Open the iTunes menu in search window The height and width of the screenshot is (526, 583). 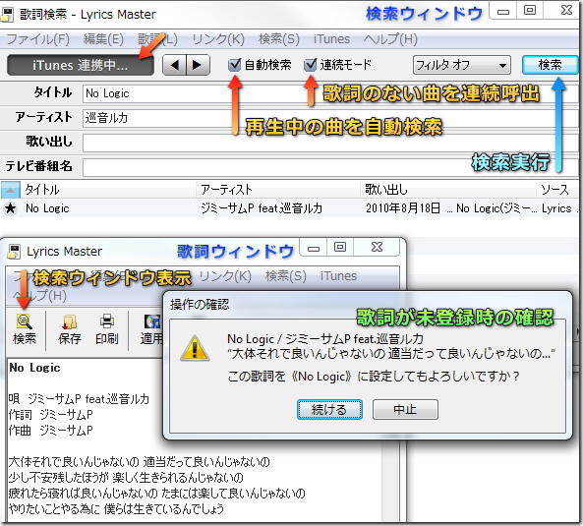(x=331, y=39)
